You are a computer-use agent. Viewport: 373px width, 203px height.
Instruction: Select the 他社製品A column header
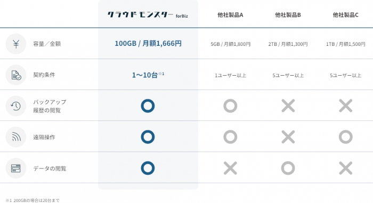pos(230,15)
